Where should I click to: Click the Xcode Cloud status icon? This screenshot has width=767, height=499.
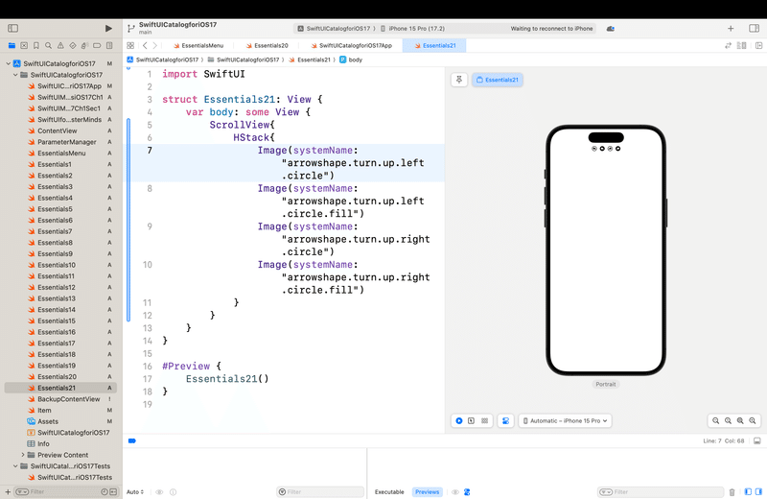click(x=611, y=29)
